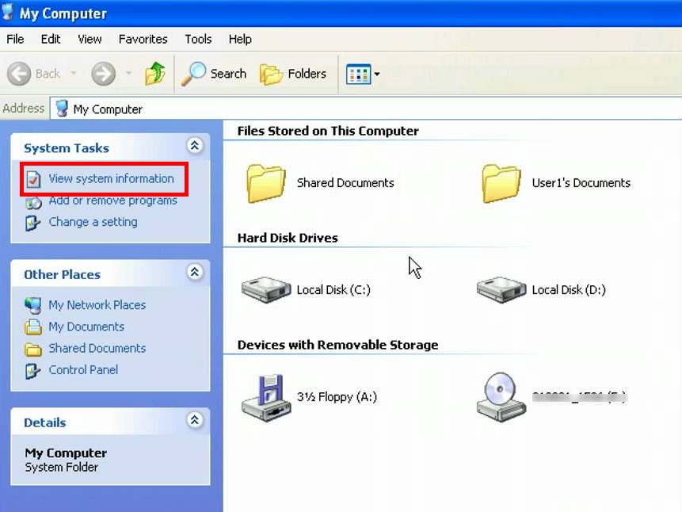Select User1's Documents folder icon
Image resolution: width=682 pixels, height=512 pixels.
point(501,183)
